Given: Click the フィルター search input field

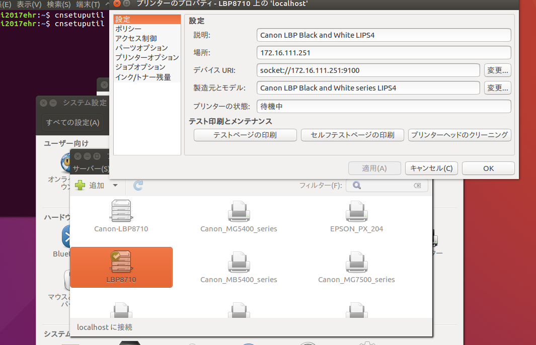Looking at the screenshot, I should [x=387, y=186].
